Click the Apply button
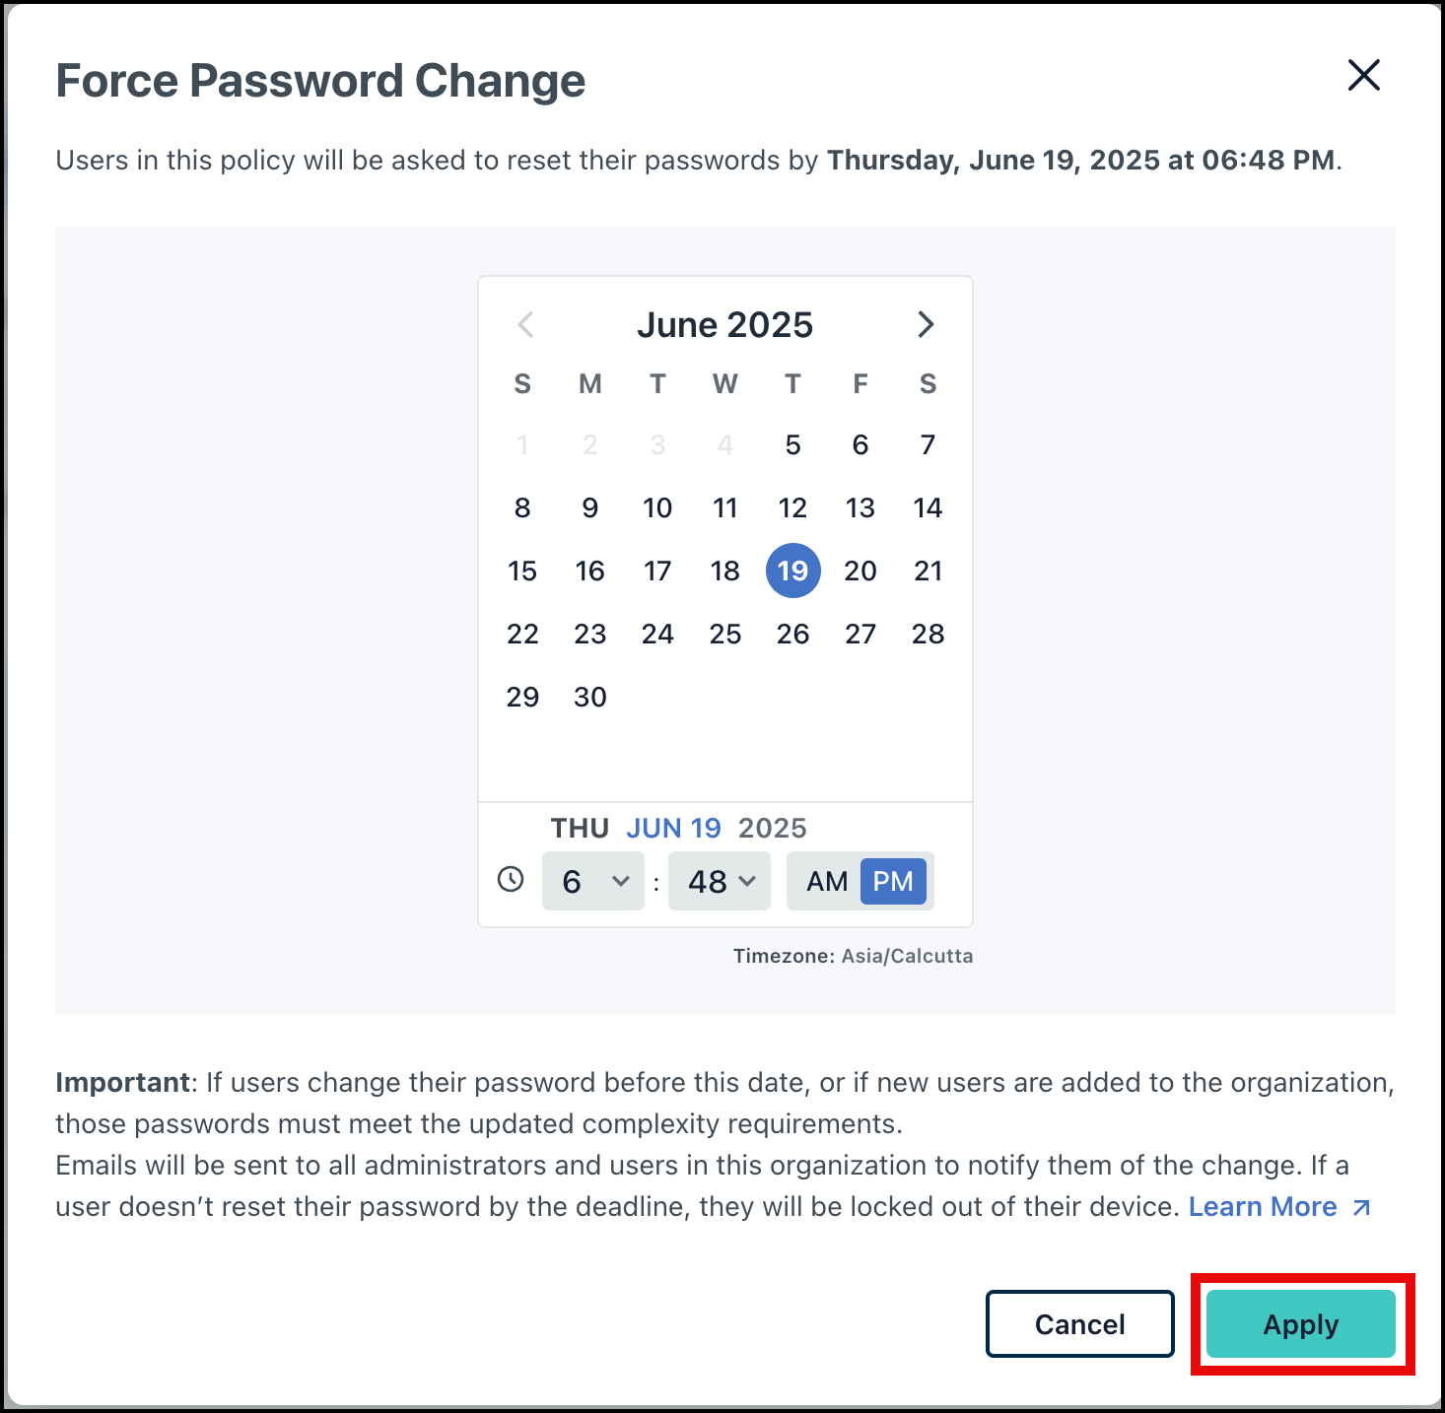The width and height of the screenshot is (1445, 1413). pyautogui.click(x=1299, y=1324)
